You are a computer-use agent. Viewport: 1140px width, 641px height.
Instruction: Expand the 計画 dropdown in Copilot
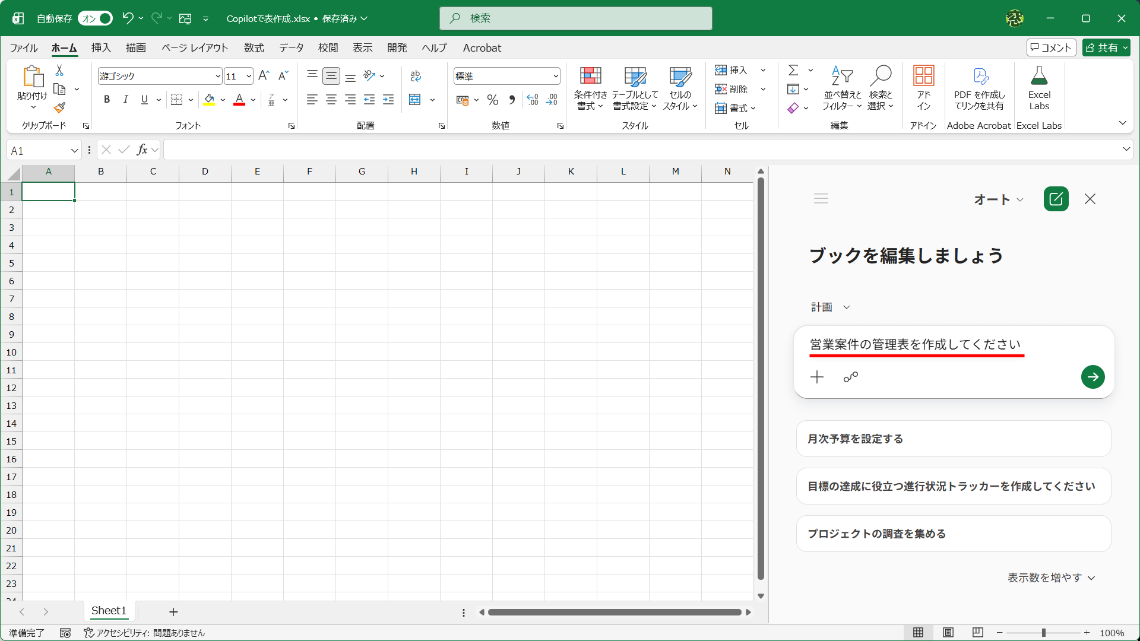click(831, 307)
